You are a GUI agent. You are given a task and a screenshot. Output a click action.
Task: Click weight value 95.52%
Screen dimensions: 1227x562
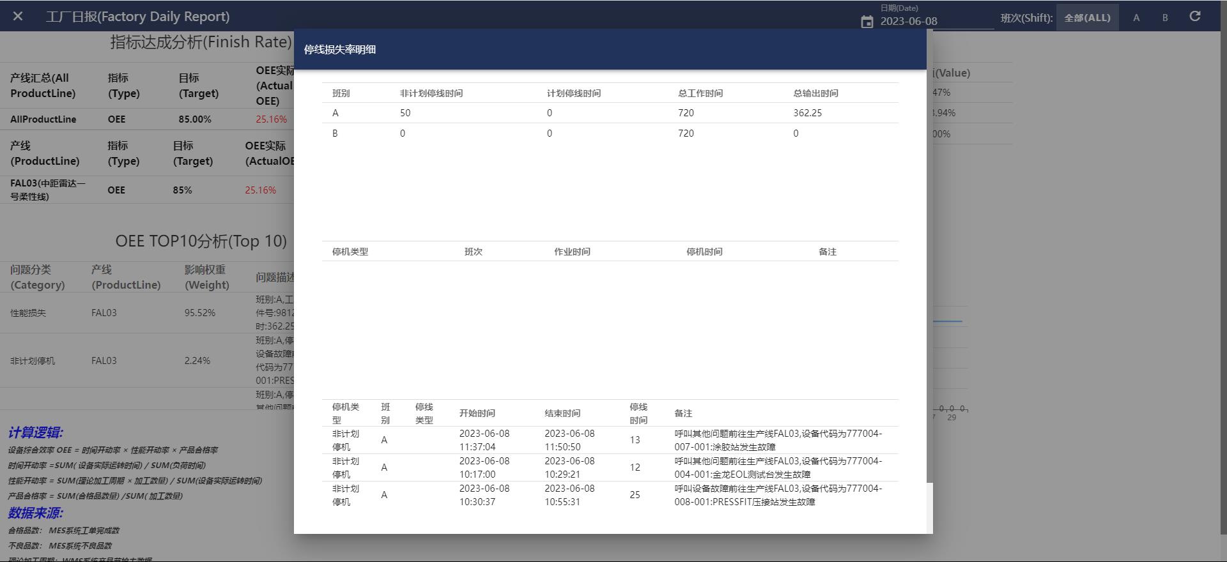[200, 313]
